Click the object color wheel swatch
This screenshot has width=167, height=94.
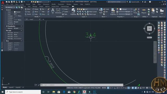[117, 9]
